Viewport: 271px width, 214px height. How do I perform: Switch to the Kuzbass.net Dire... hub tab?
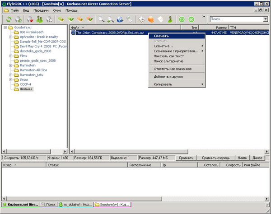coord(21,205)
